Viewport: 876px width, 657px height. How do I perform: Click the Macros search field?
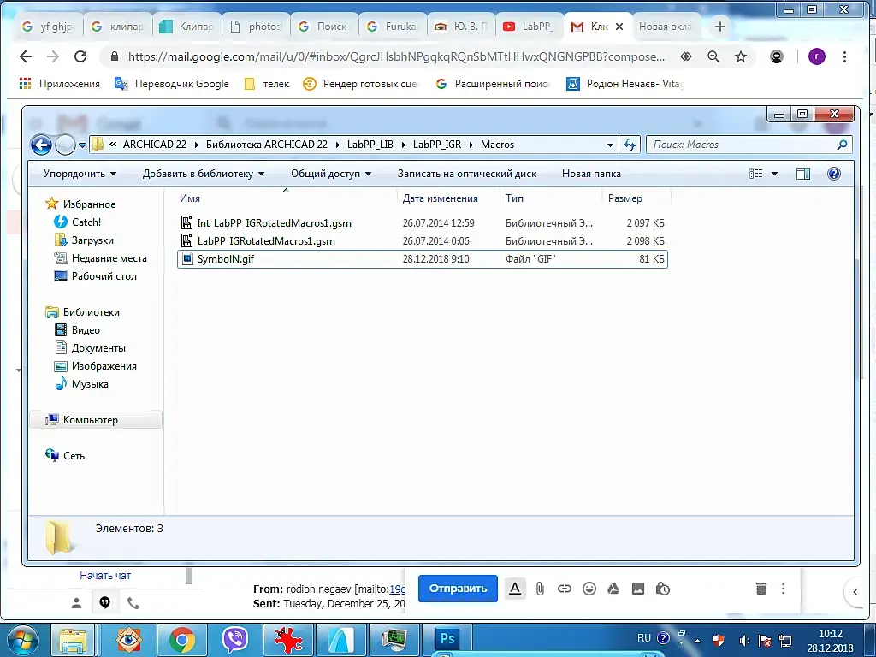click(749, 145)
